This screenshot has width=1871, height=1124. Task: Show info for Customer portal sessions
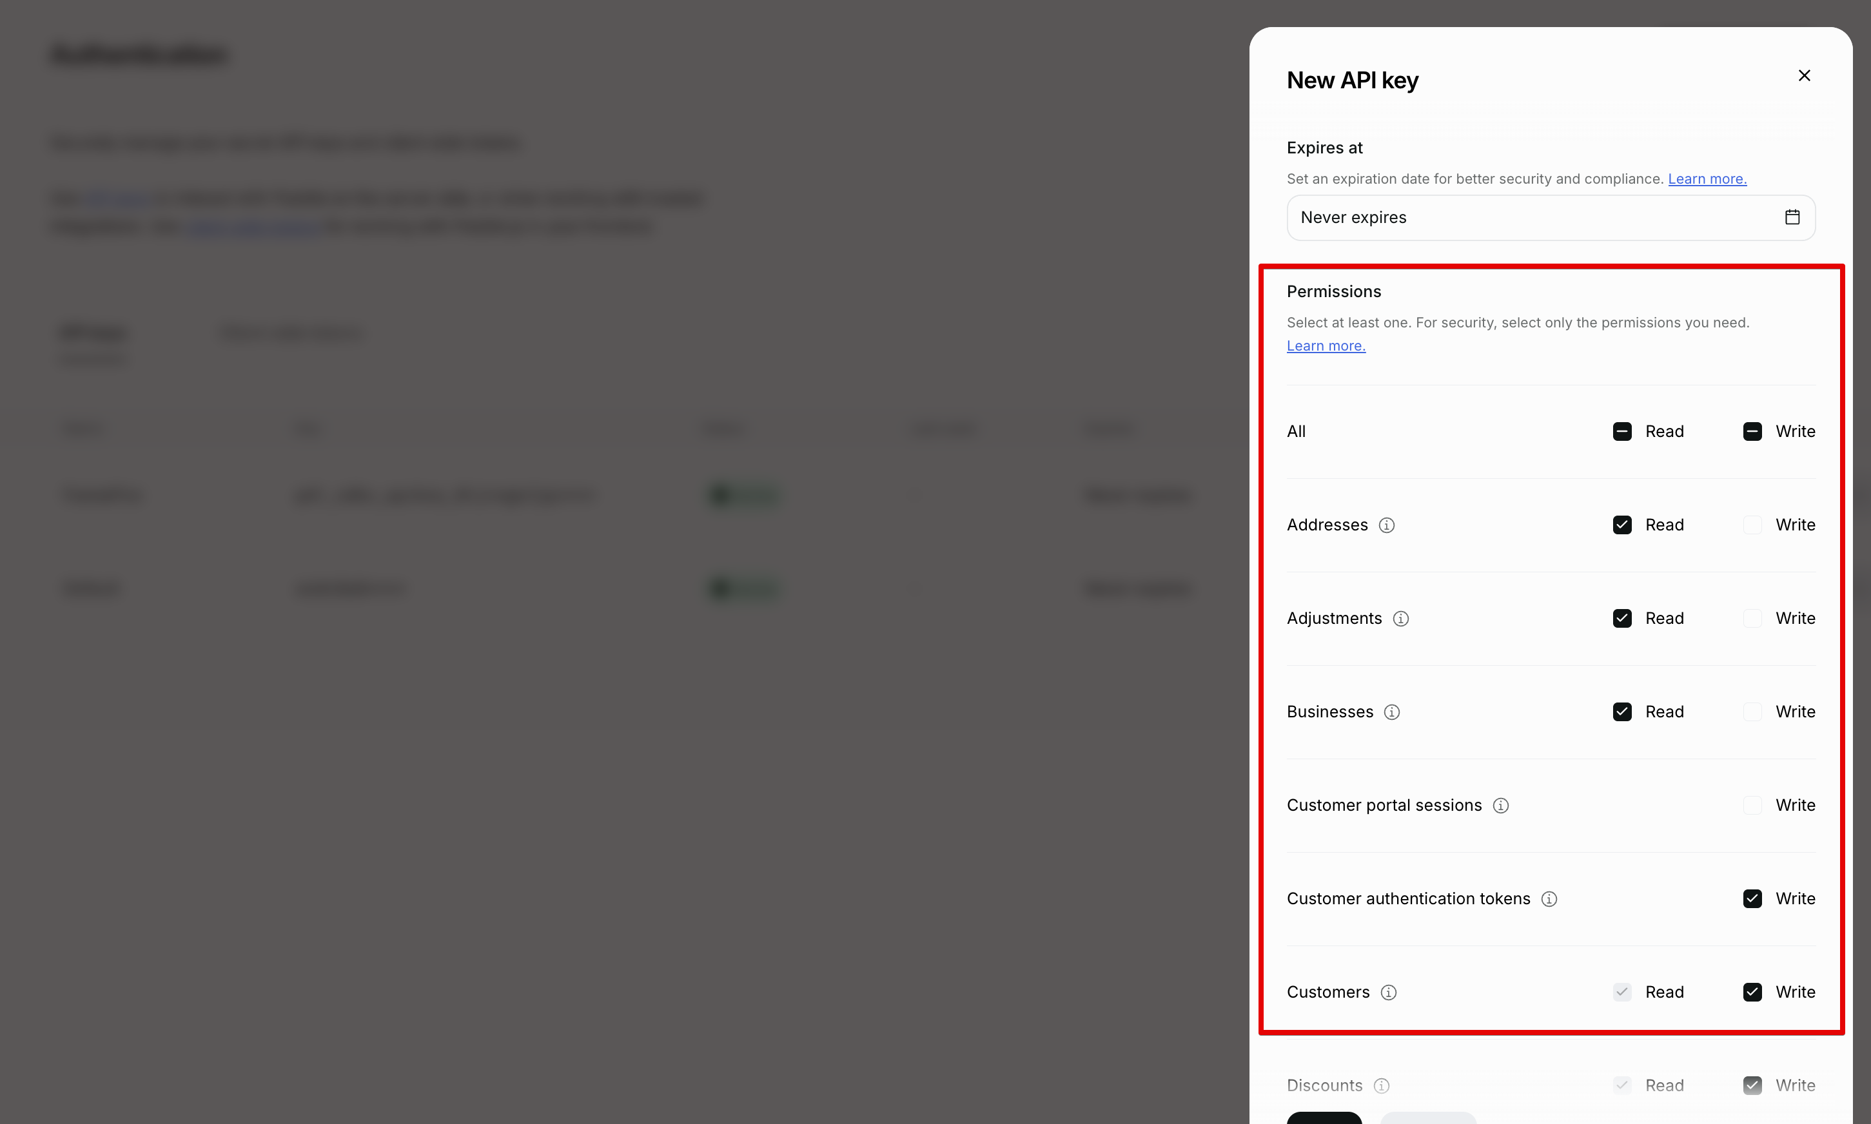pyautogui.click(x=1500, y=805)
